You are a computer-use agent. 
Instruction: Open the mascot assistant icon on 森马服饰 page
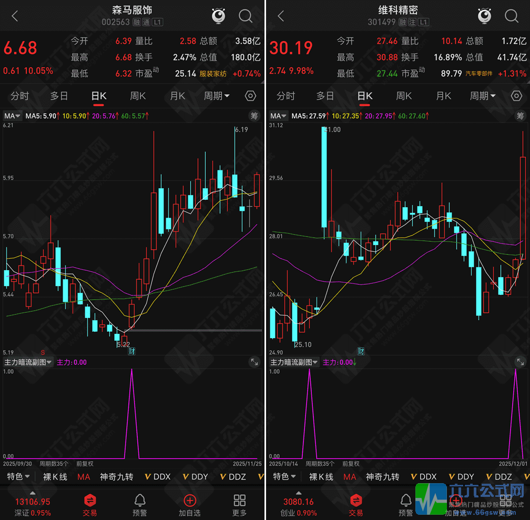[x=218, y=16]
